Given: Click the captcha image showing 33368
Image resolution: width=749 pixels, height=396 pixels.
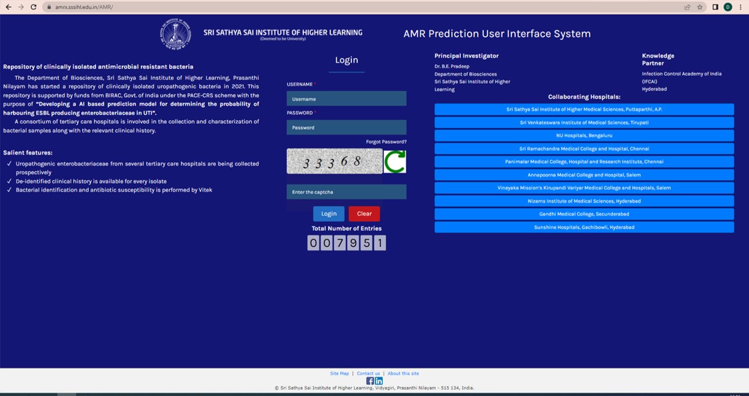Looking at the screenshot, I should tap(335, 161).
